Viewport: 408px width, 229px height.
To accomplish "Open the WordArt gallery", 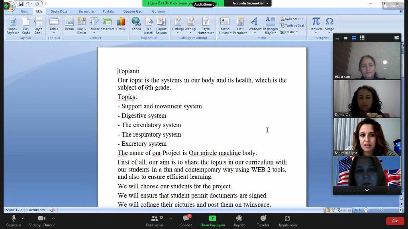I will (255, 24).
